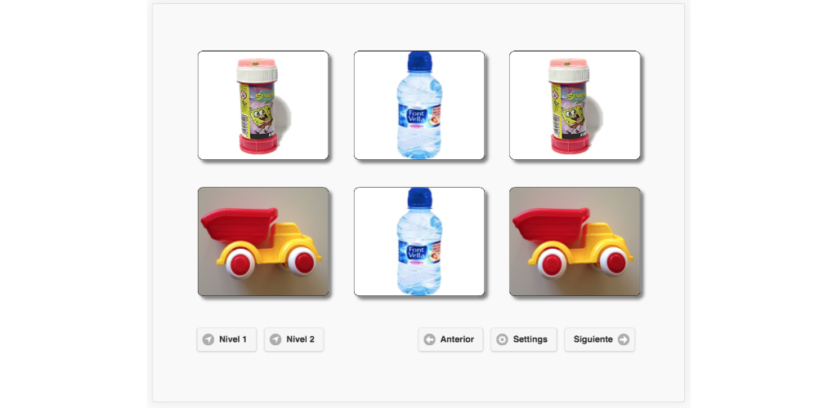Click the blue cap of the lower water bottle
The height and width of the screenshot is (408, 837).
coord(419,197)
